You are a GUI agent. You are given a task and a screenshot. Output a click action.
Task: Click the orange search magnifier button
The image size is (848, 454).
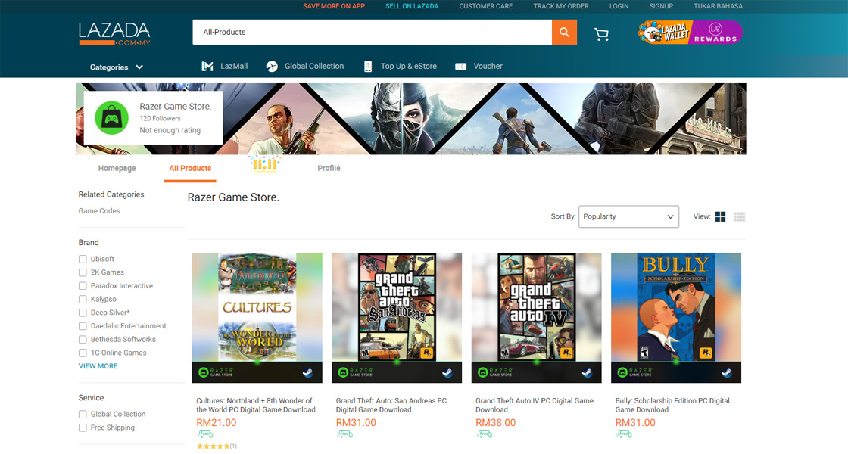[564, 32]
